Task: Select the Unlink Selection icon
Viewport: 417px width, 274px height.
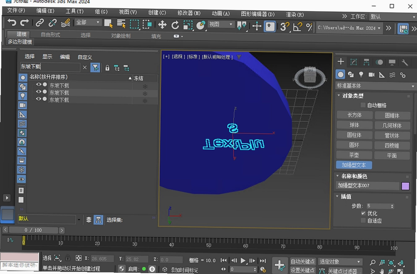Action: 52,23
